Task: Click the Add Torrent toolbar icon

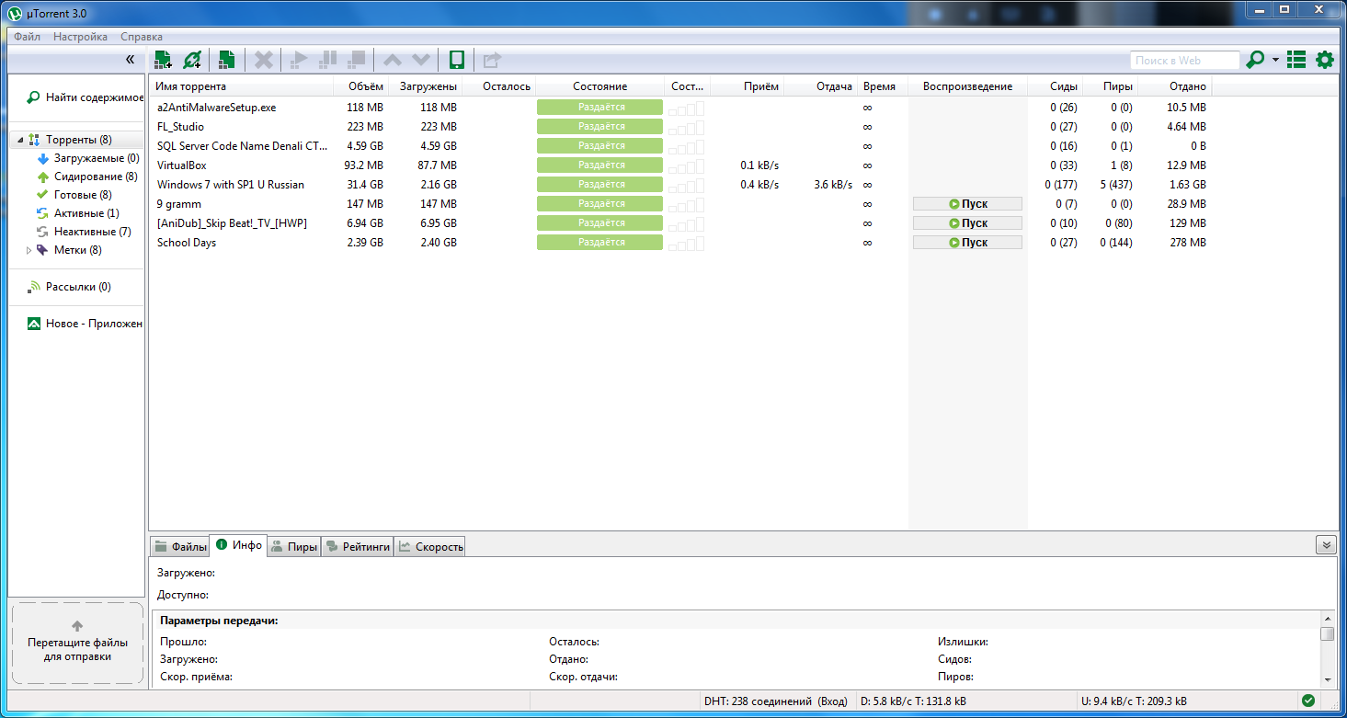Action: (163, 60)
